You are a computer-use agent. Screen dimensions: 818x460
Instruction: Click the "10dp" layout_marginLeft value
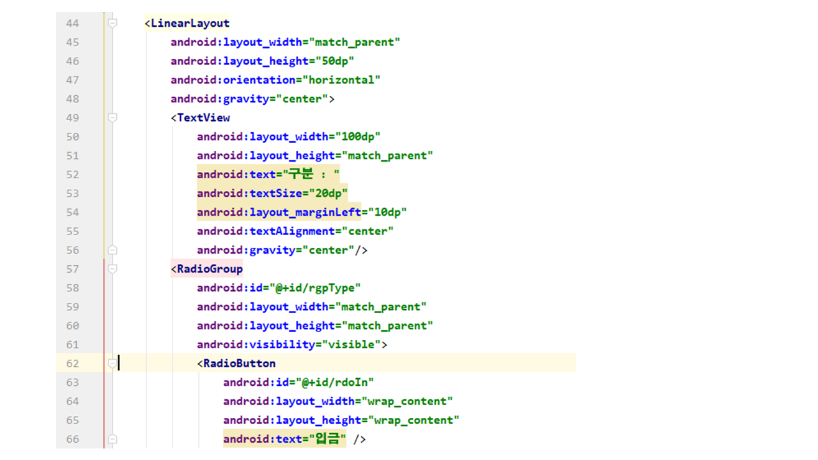[x=387, y=212]
